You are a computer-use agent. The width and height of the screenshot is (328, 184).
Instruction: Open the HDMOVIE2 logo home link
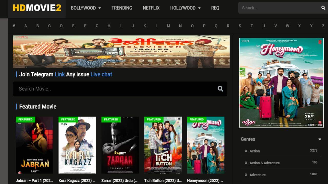click(37, 8)
